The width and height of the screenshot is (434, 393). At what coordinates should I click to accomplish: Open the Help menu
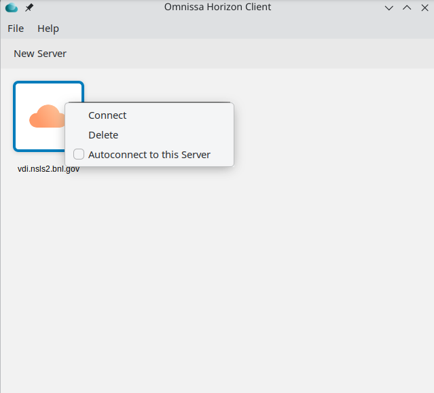[x=48, y=29]
